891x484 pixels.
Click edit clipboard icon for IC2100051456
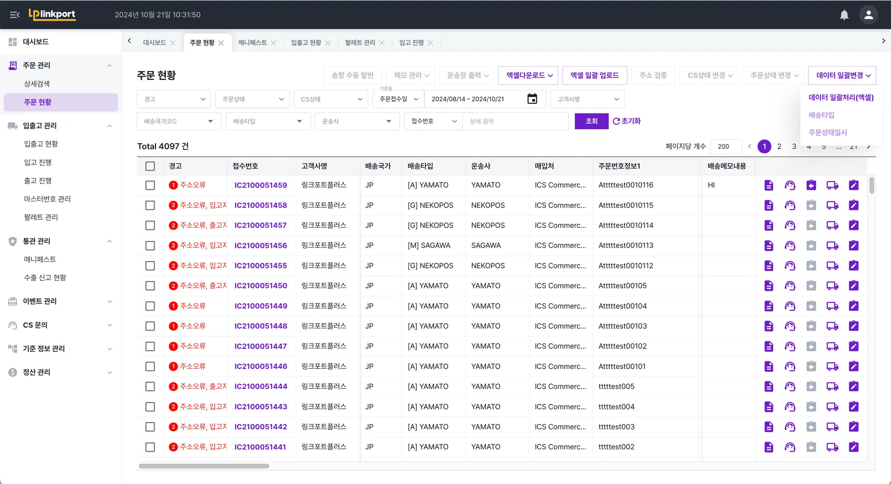[854, 245]
